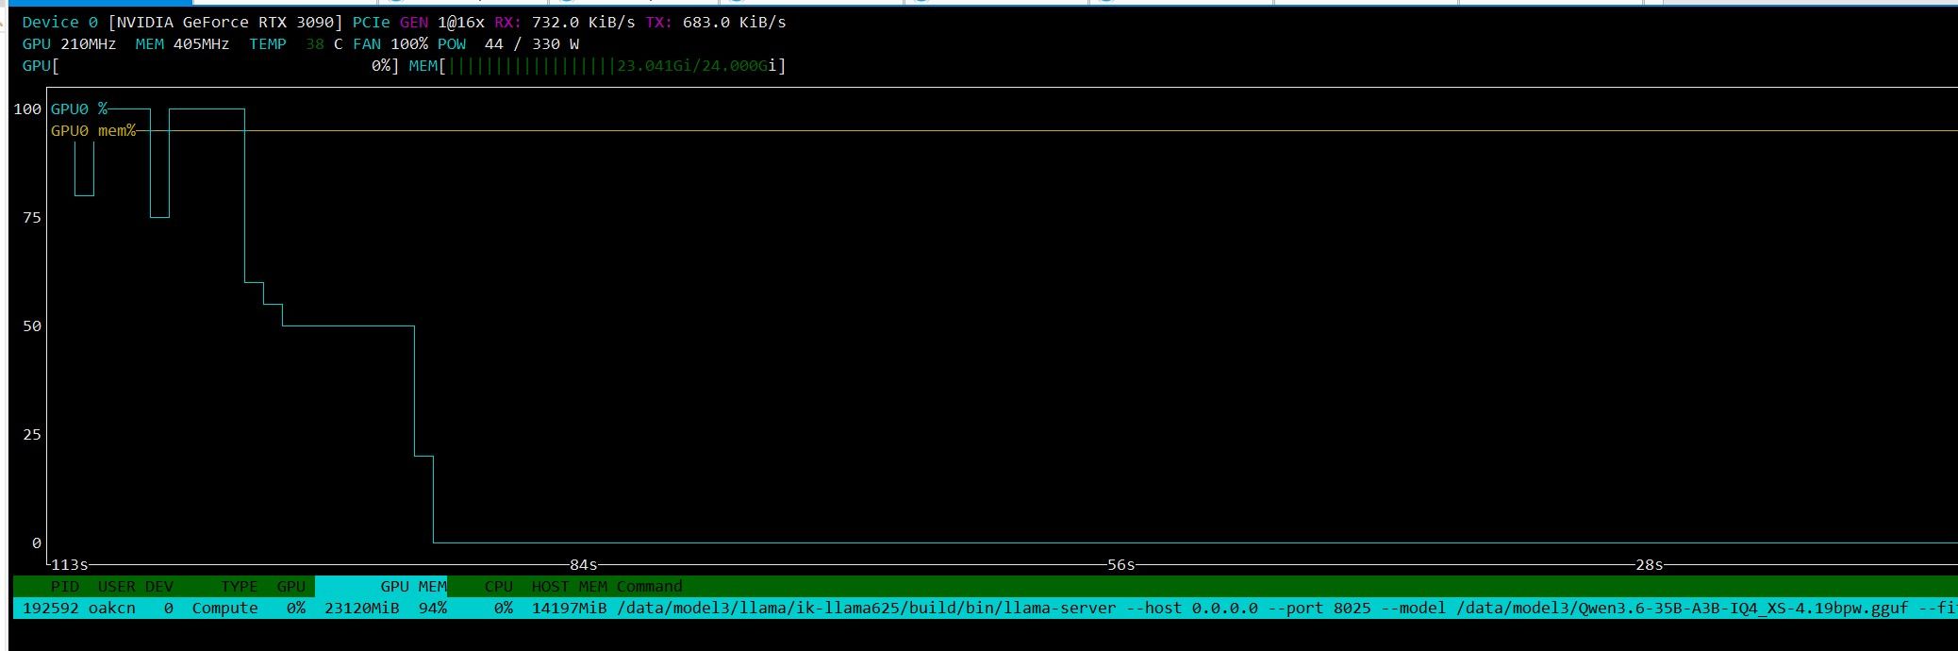Click process ID 192592
Viewport: 1958px width, 651px height.
click(51, 609)
